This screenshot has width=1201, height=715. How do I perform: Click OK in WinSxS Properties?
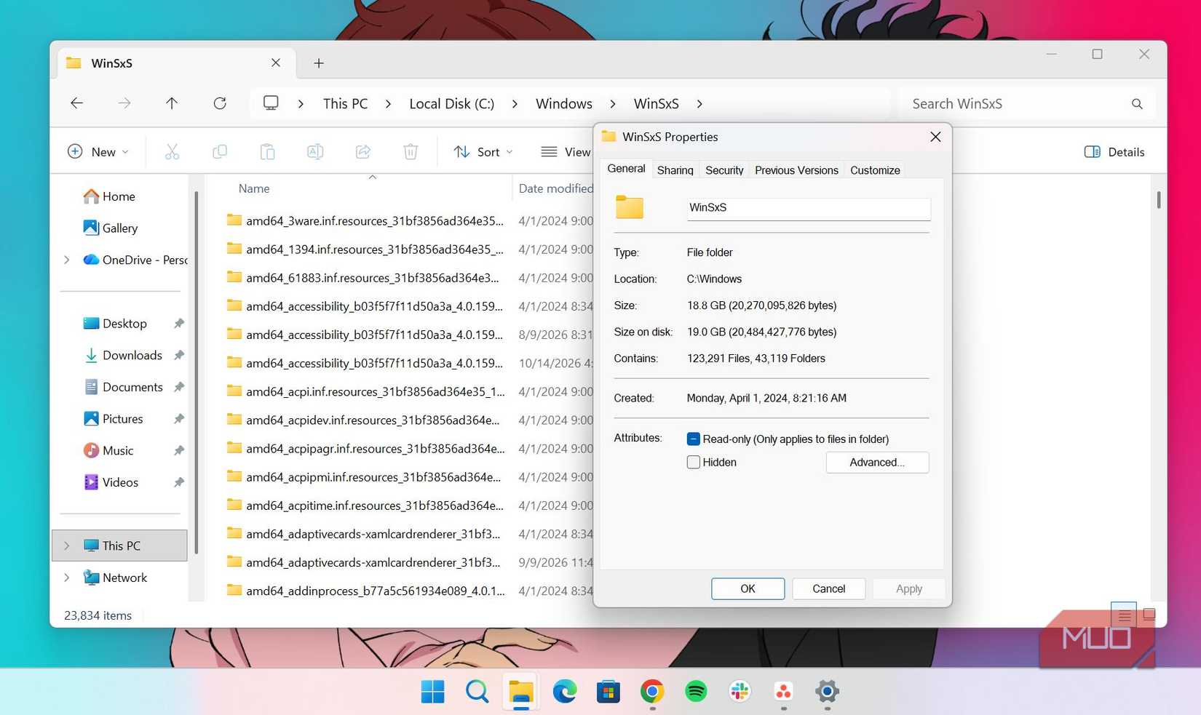pos(748,588)
